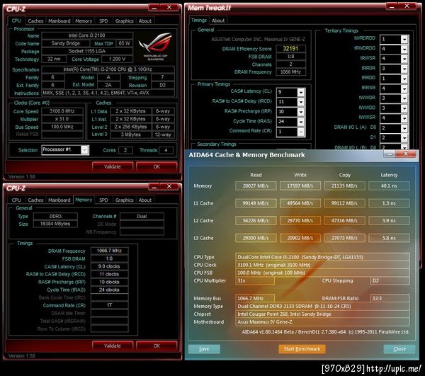Image resolution: width=425 pixels, height=376 pixels.
Task: Click Memory Latency value 40.1 ns
Action: [x=389, y=186]
